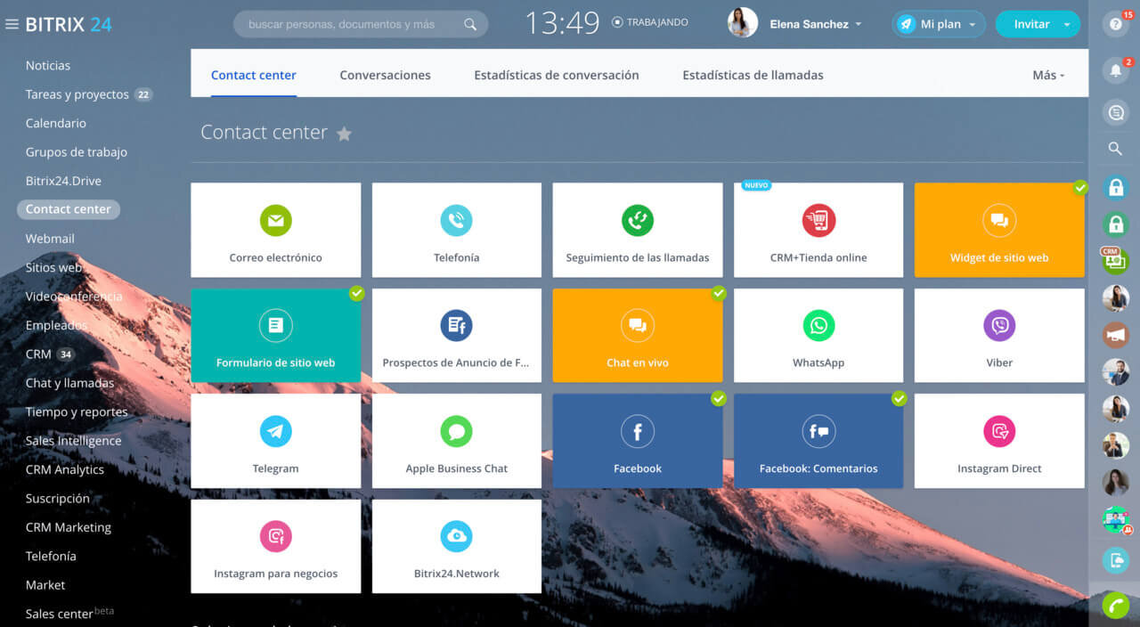Click the Mi plan button
The image size is (1140, 627).
[x=938, y=24]
